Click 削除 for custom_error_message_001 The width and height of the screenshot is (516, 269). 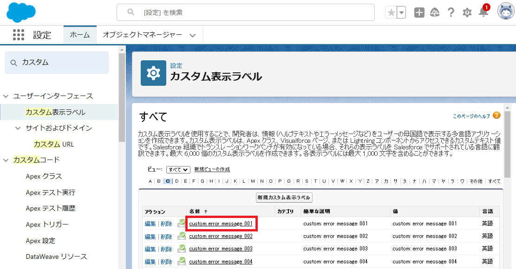click(x=167, y=224)
